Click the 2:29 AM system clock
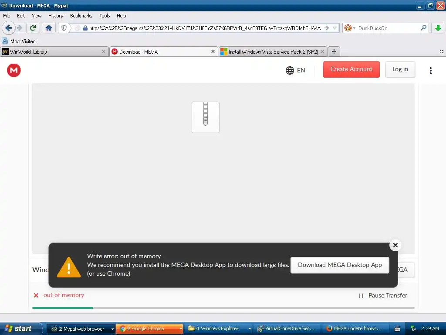The height and width of the screenshot is (335, 446). 430,328
